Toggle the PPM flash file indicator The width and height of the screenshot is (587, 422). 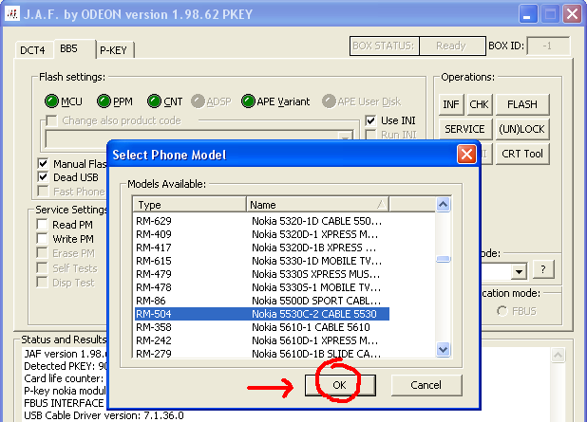click(104, 101)
